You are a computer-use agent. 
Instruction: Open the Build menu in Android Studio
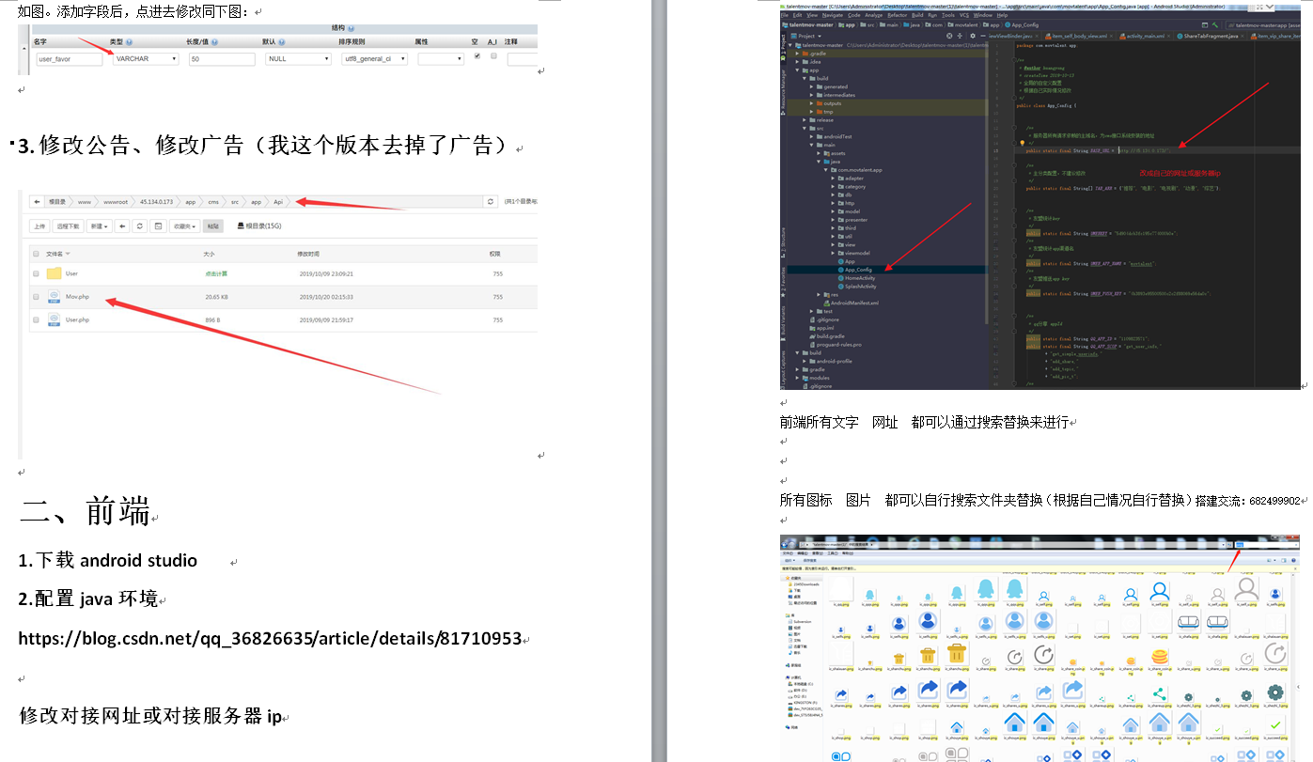(917, 15)
